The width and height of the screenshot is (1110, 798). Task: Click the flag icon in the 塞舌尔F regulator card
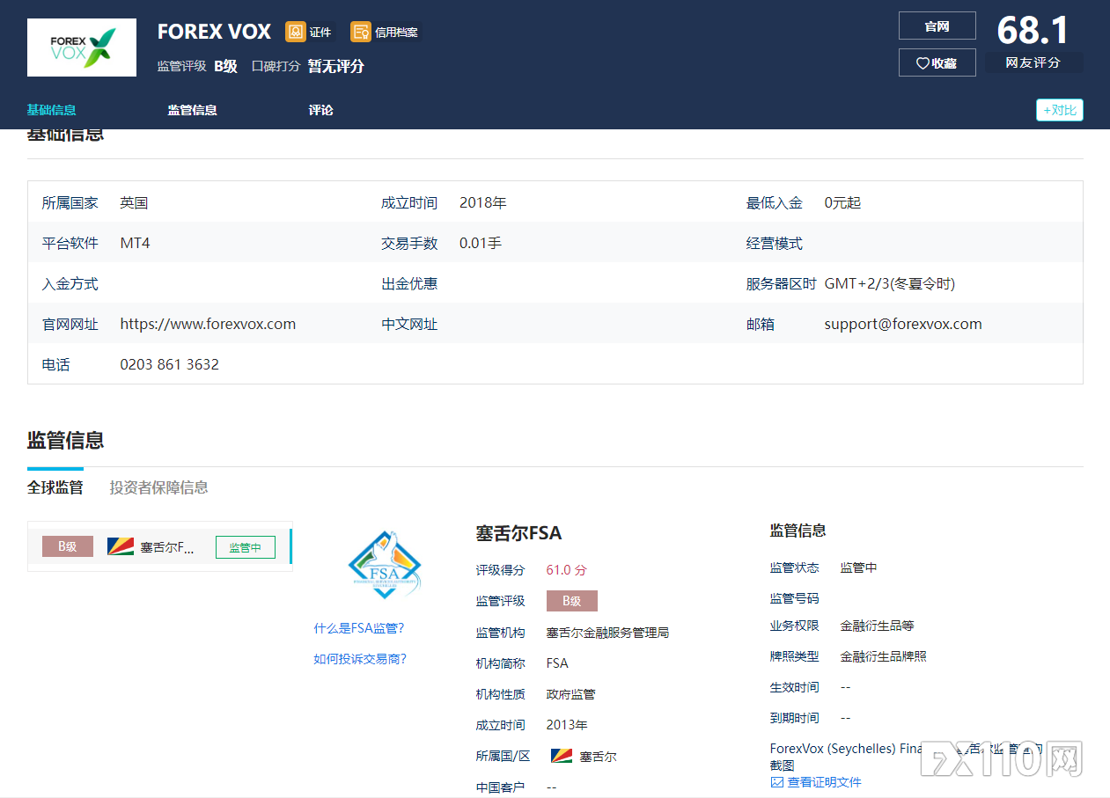click(x=121, y=546)
